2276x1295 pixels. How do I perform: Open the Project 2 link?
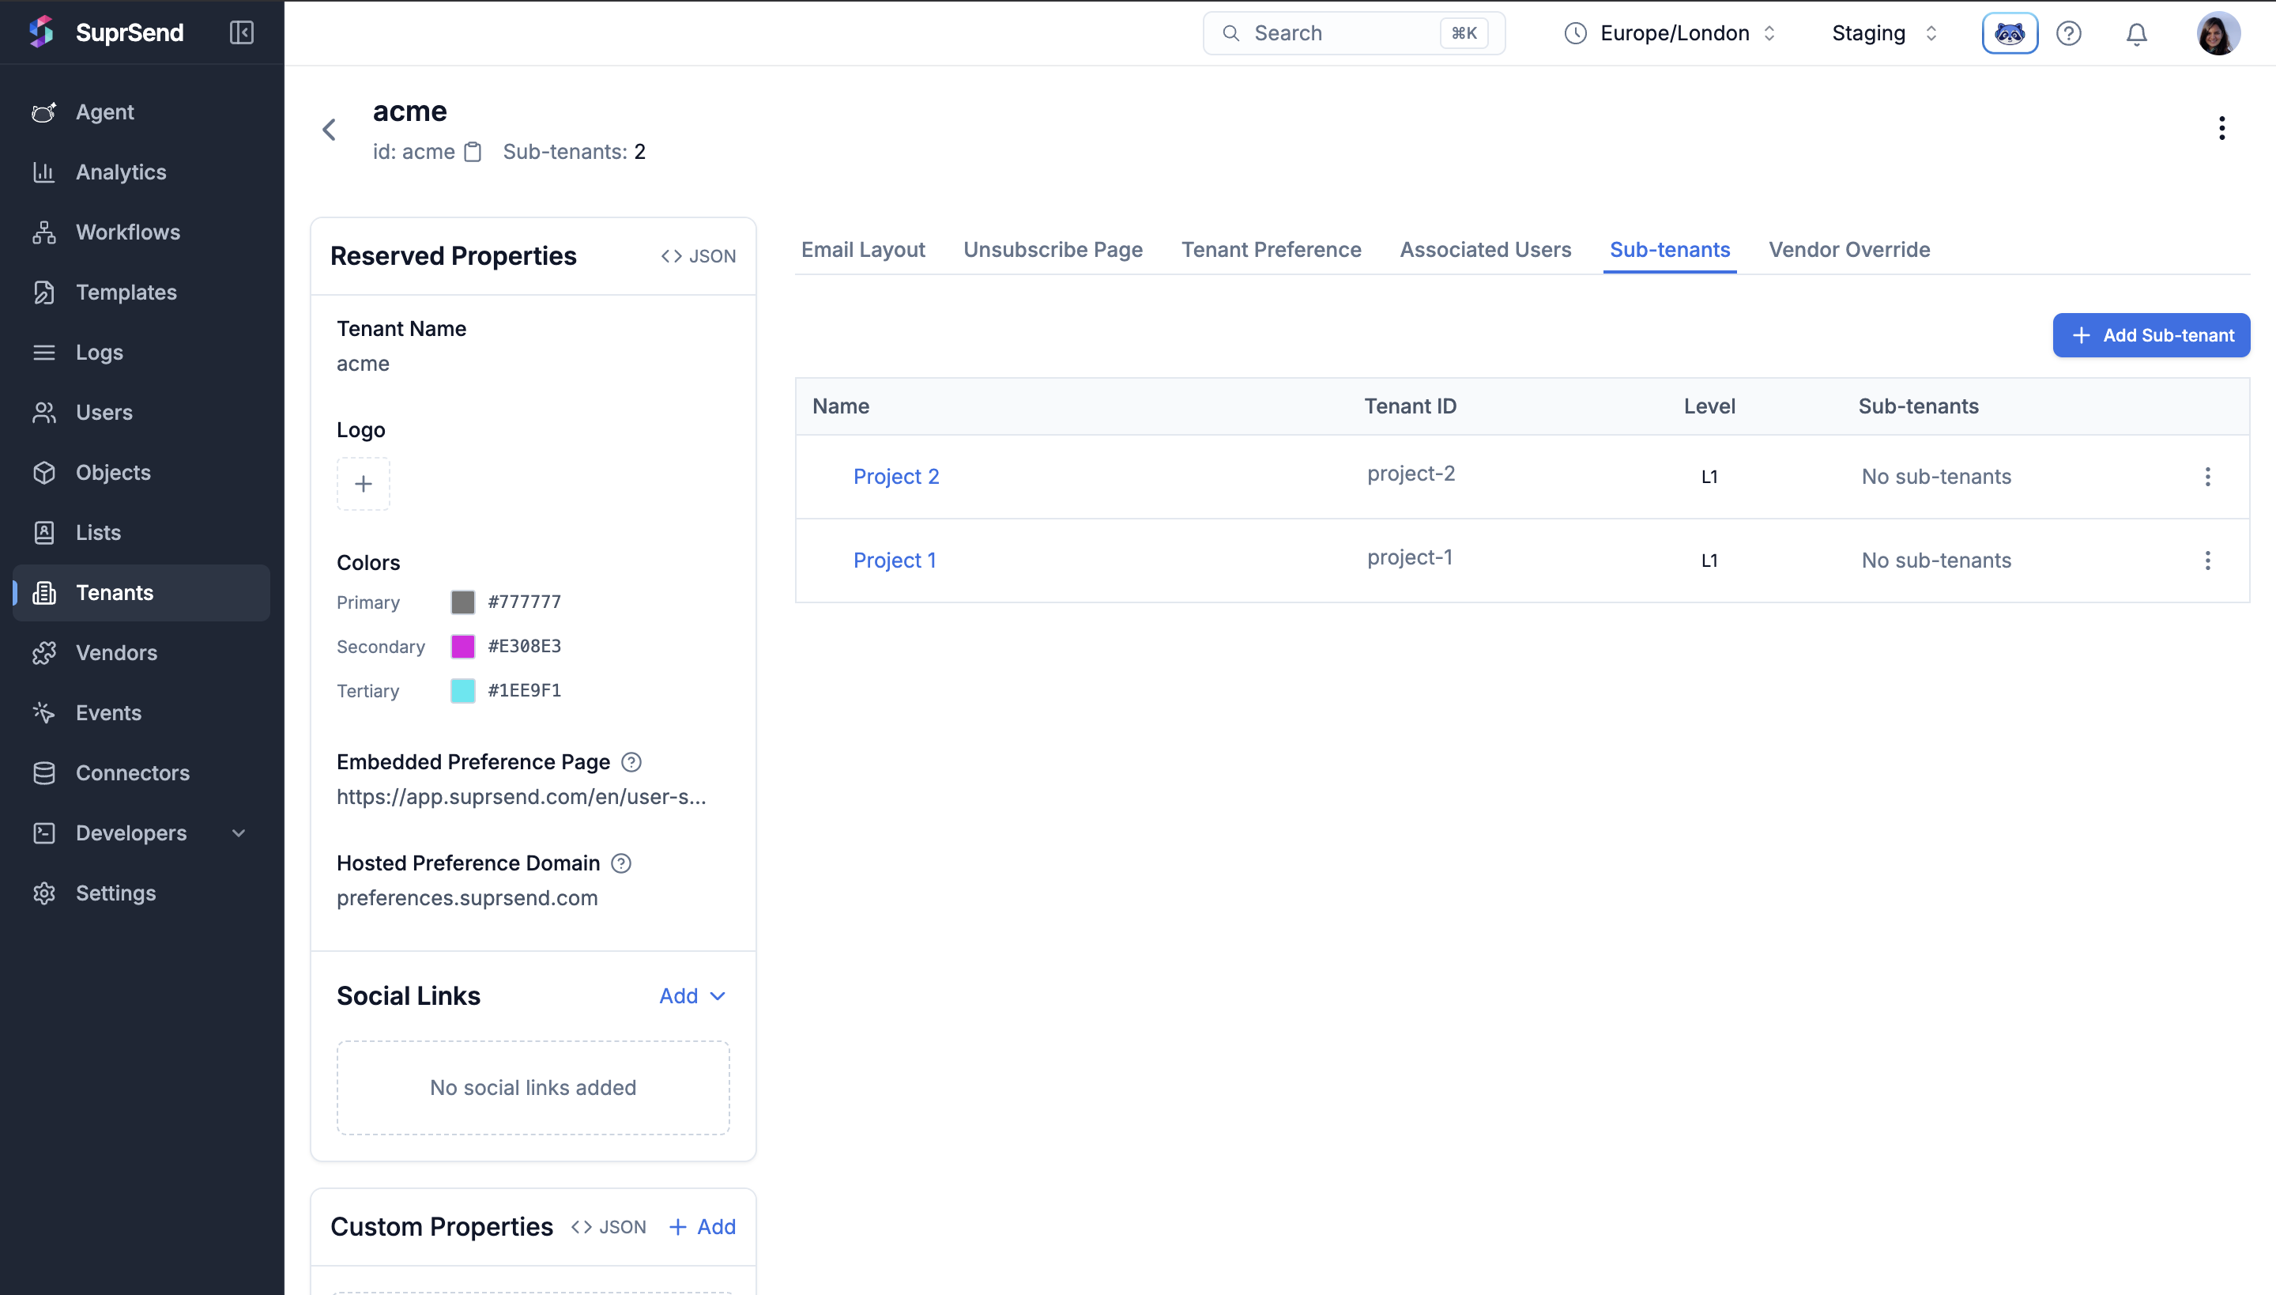pyautogui.click(x=896, y=477)
